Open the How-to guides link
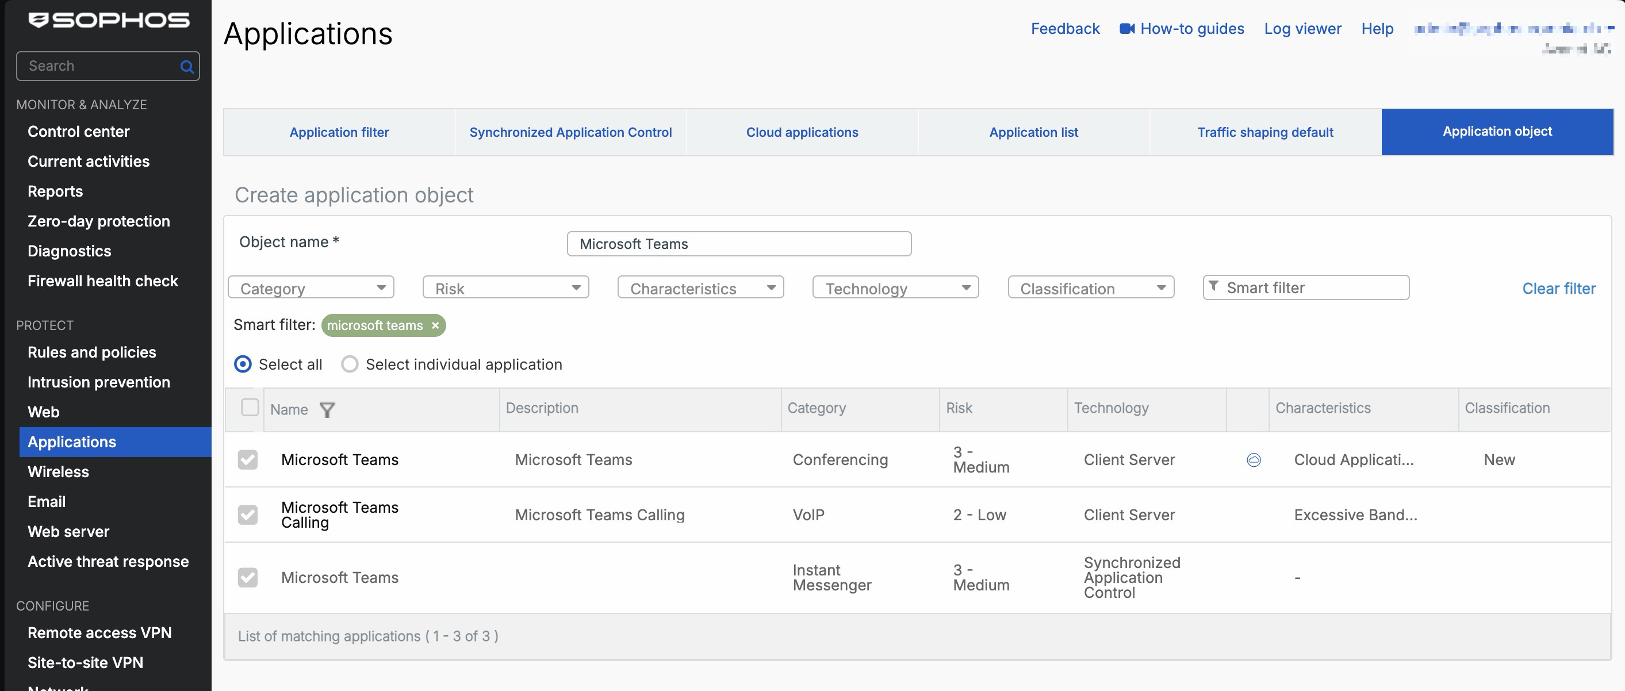 pos(1191,28)
